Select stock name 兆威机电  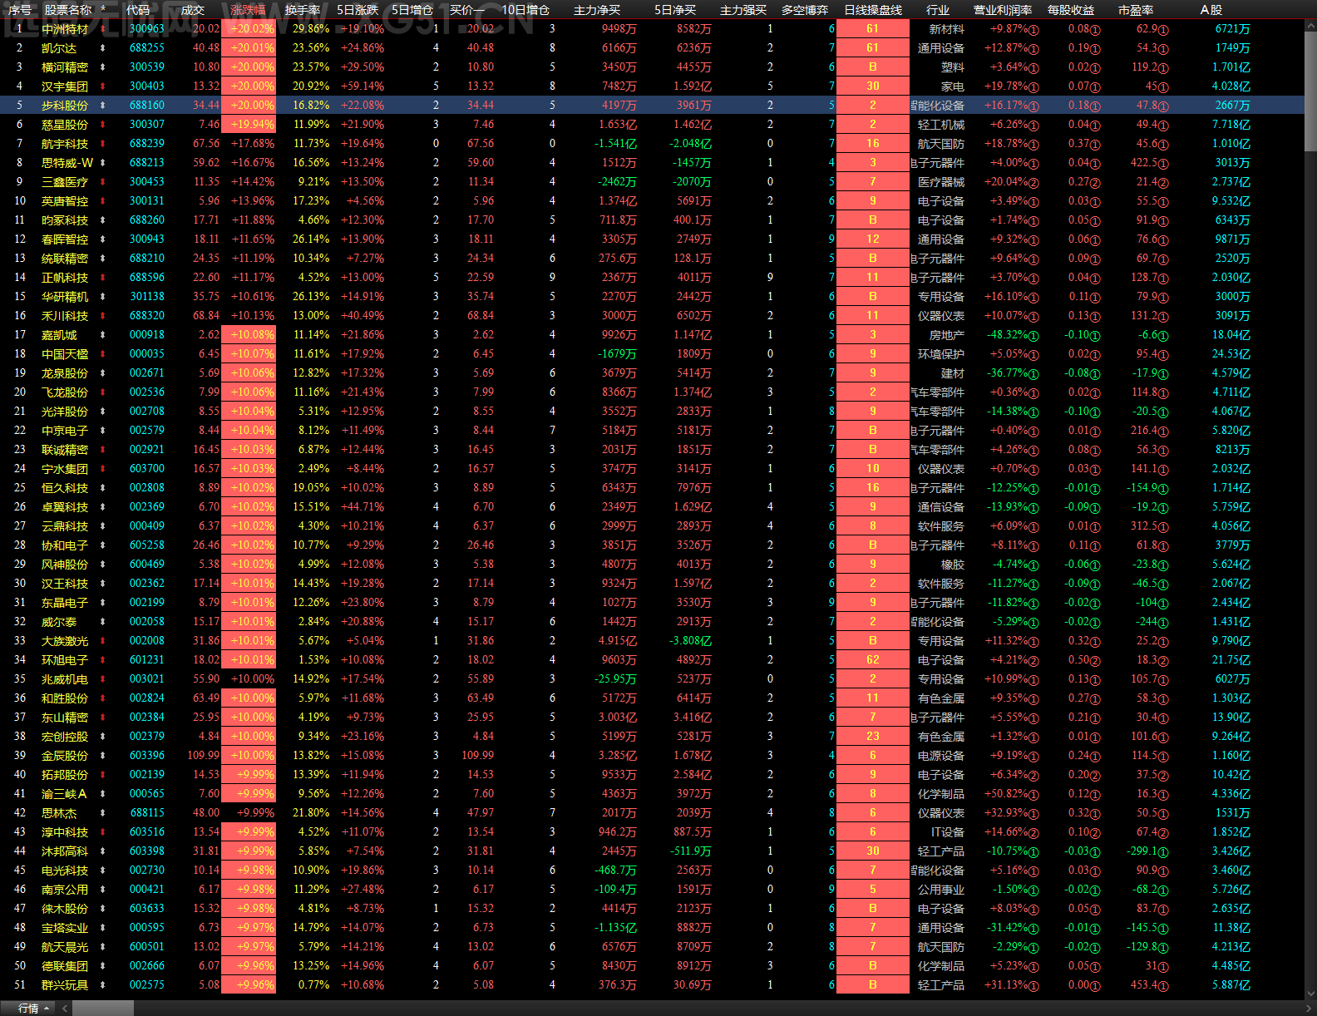[x=65, y=679]
